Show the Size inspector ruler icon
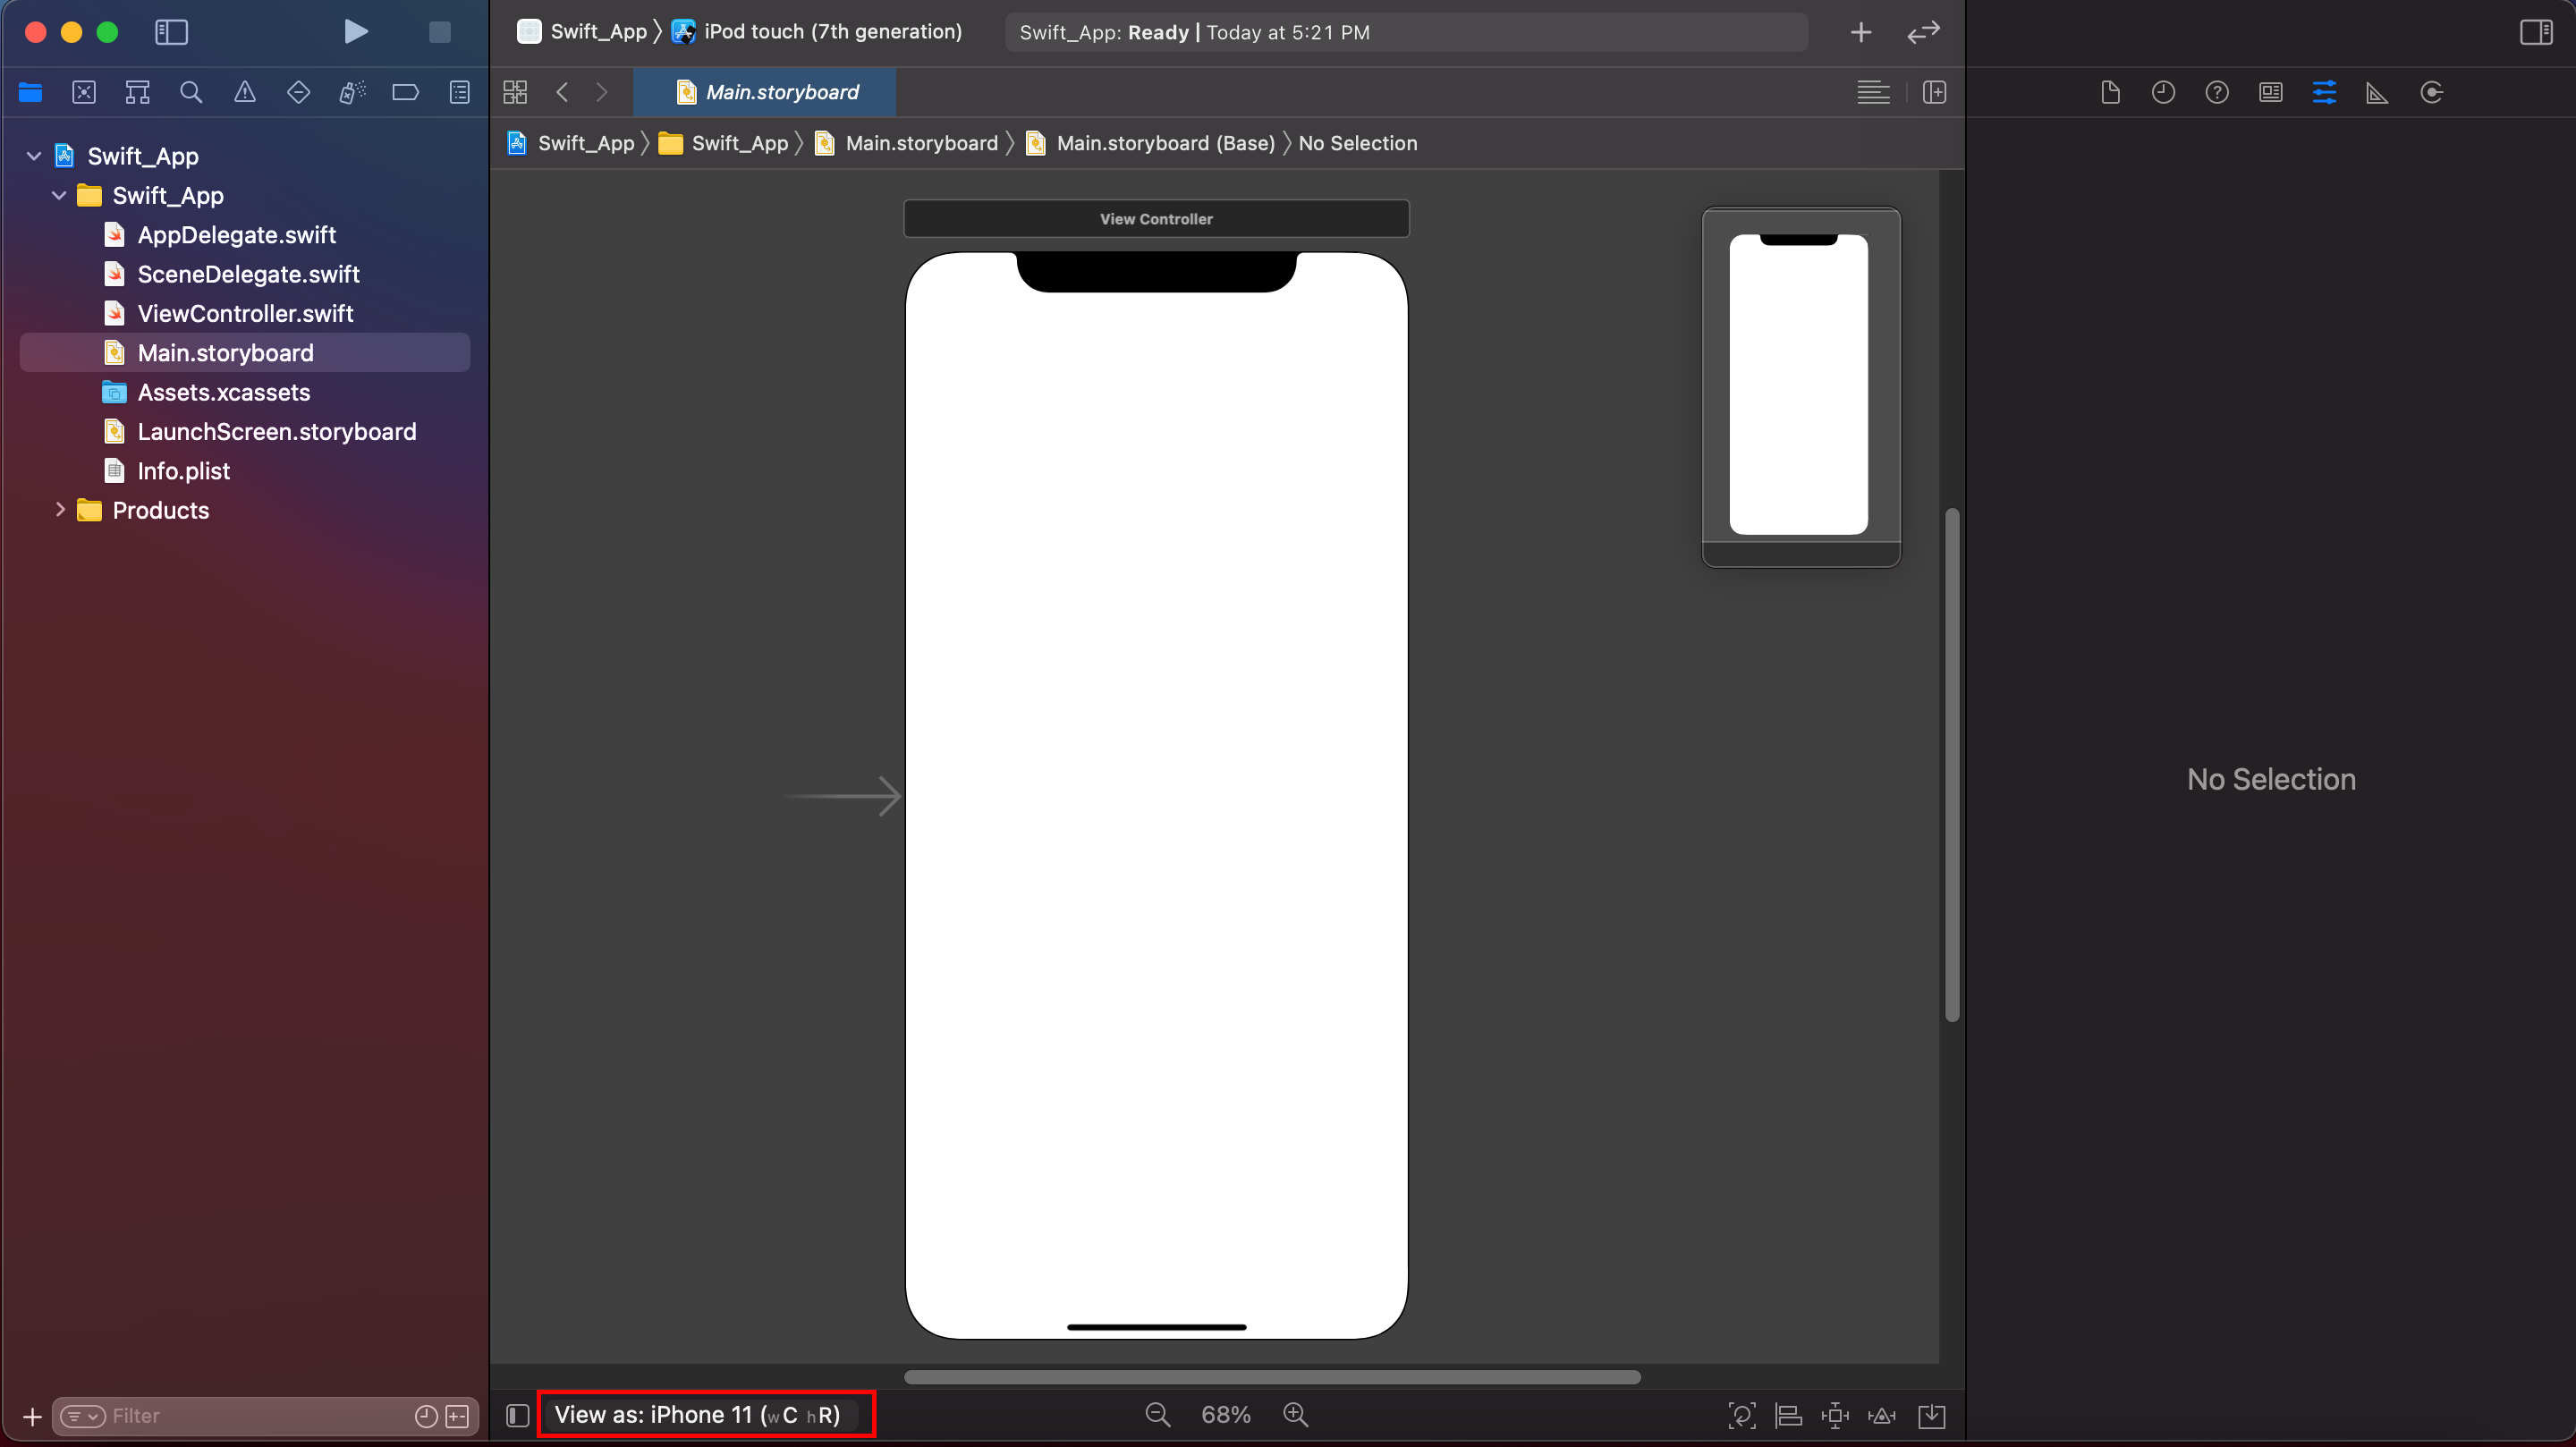The height and width of the screenshot is (1447, 2576). point(2377,93)
